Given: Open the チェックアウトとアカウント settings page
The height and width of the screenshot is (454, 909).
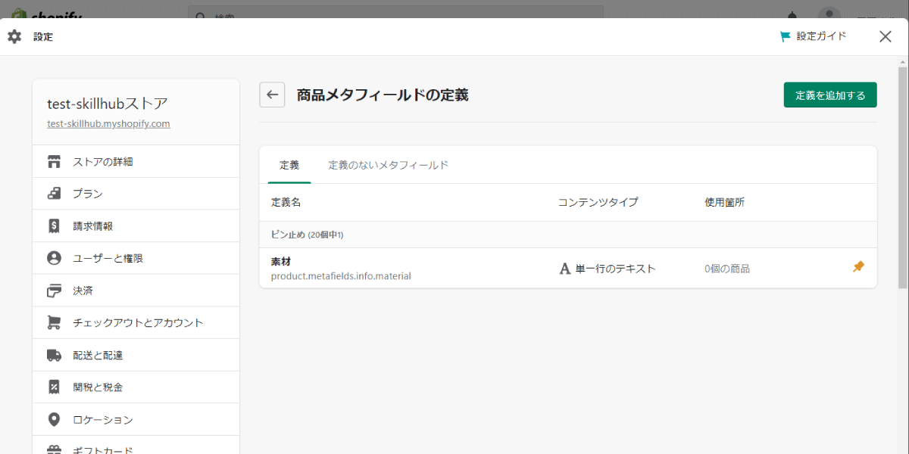Looking at the screenshot, I should pyautogui.click(x=136, y=322).
